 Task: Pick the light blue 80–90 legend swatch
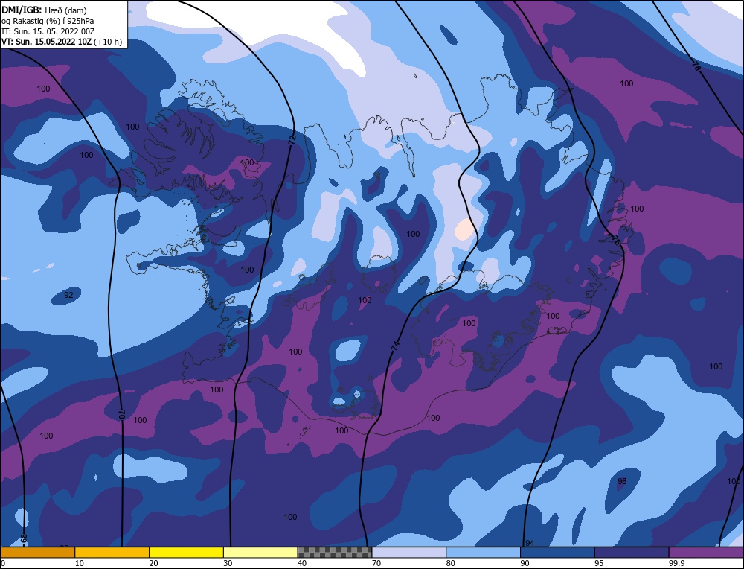pyautogui.click(x=483, y=553)
